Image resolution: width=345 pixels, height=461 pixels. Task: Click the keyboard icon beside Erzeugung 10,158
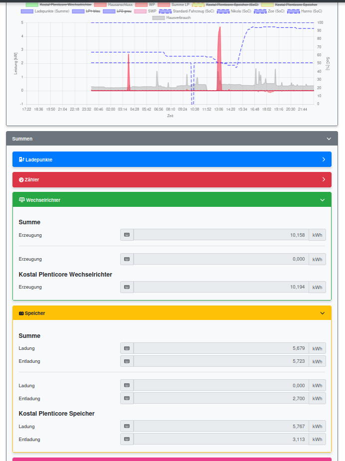click(x=127, y=235)
